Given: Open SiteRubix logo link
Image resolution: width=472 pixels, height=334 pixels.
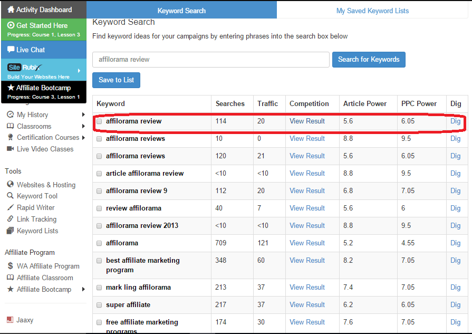Looking at the screenshot, I should 25,68.
